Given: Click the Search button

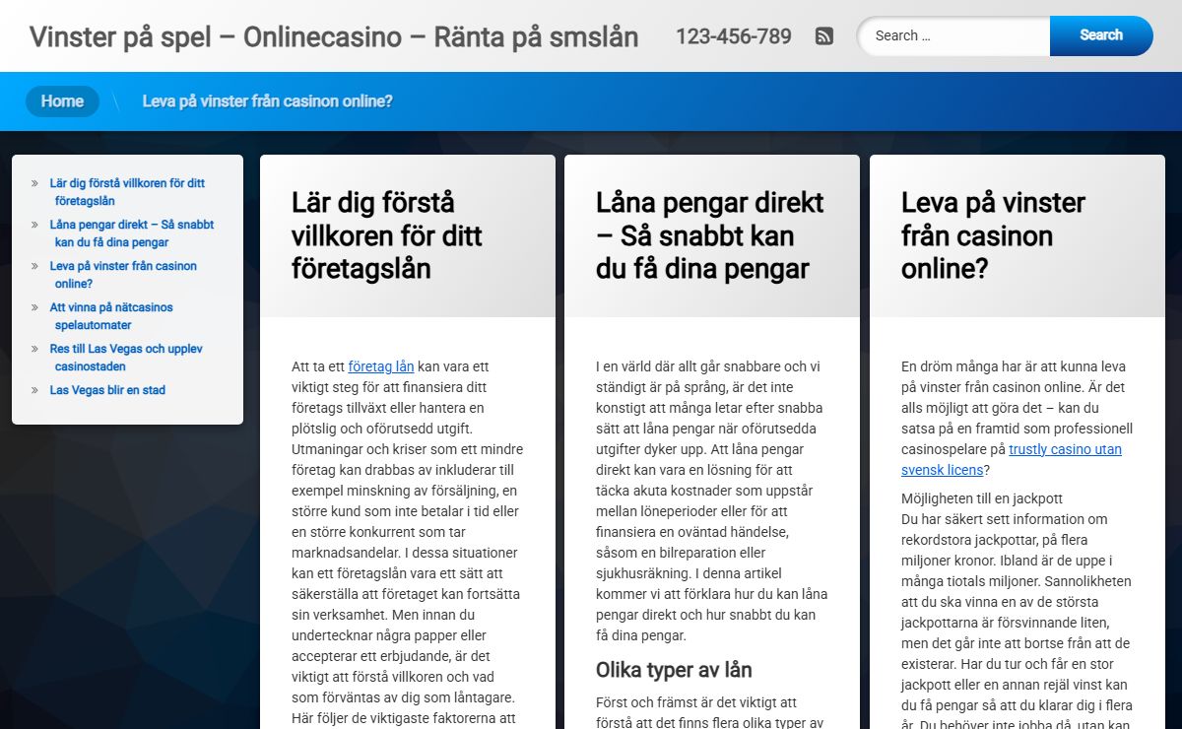Looking at the screenshot, I should coord(1101,35).
